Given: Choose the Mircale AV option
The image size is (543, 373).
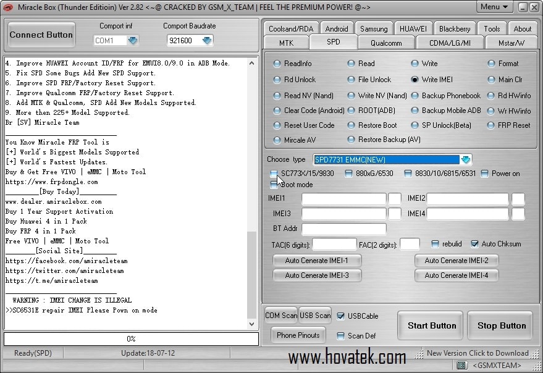Looking at the screenshot, I should (x=277, y=140).
